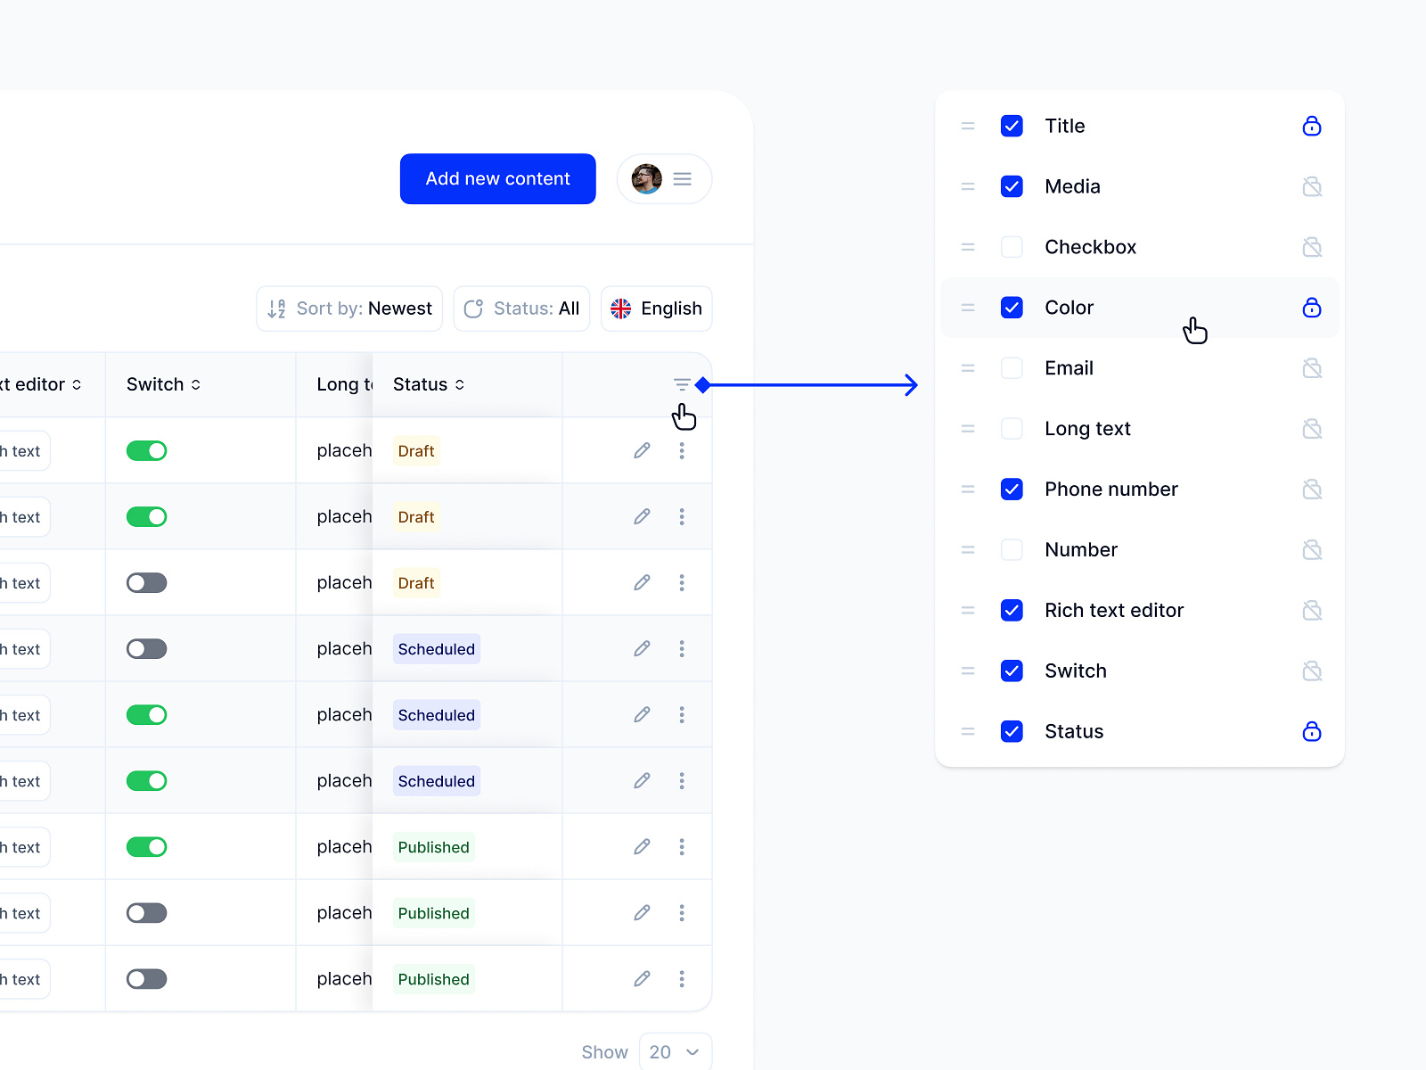
Task: Click the user avatar photo
Action: pyautogui.click(x=645, y=178)
